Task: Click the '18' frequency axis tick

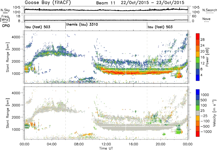Action: (18, 16)
